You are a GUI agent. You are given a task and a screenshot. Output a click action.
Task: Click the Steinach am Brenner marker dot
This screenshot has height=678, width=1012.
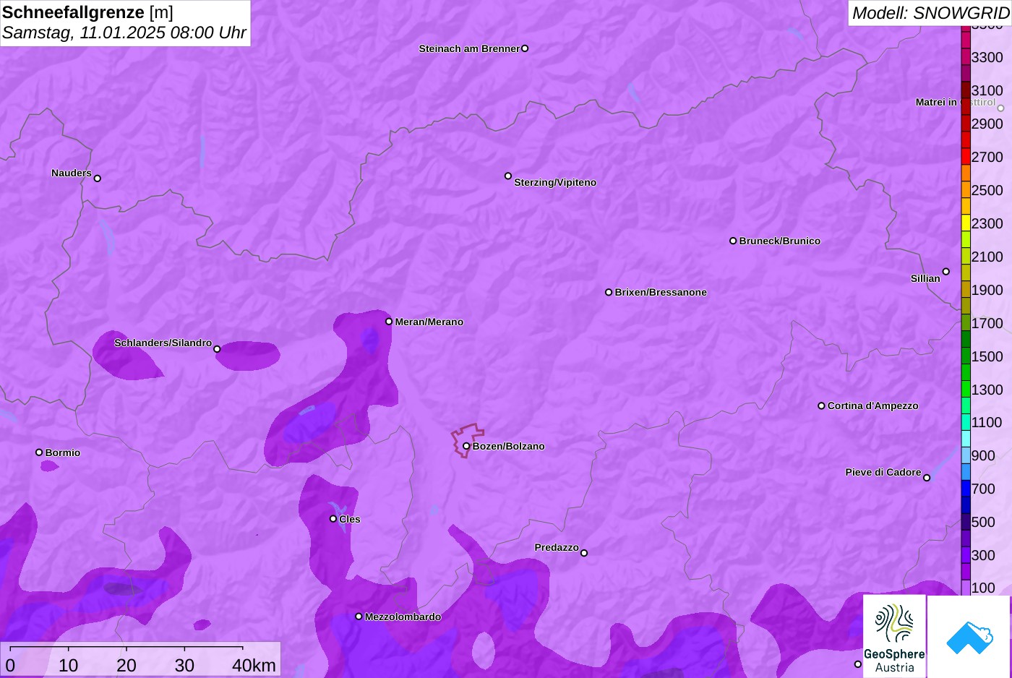point(525,48)
